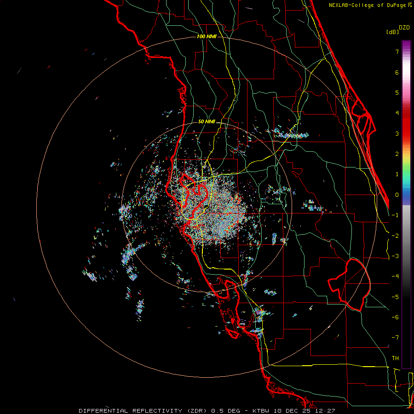Click the 3 value on the color scale
414x414 pixels.
[x=397, y=133]
